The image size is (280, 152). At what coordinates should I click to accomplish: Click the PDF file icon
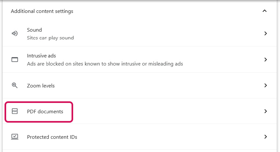point(15,111)
